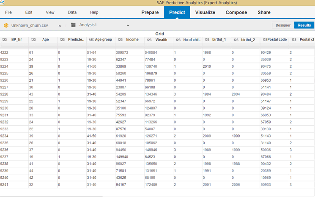Click the numeric type icon on birthd_1 column

point(207,40)
